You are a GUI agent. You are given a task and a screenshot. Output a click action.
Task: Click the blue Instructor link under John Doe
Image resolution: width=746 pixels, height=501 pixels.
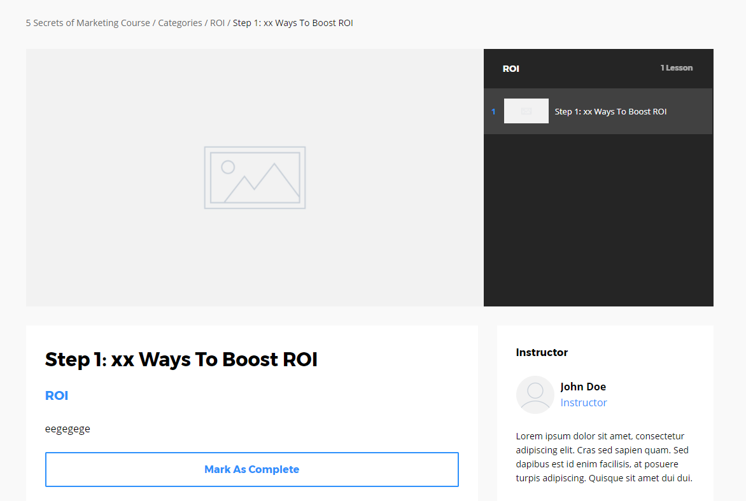[584, 402]
